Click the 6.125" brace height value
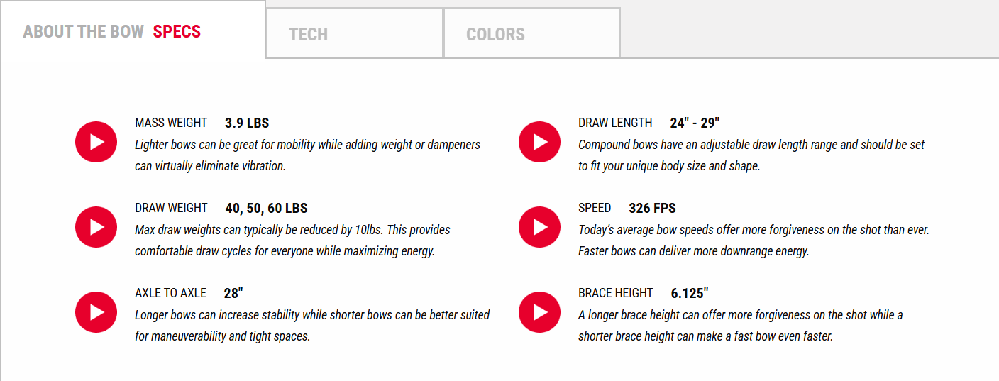Screen dimensions: 999x381 click(690, 293)
